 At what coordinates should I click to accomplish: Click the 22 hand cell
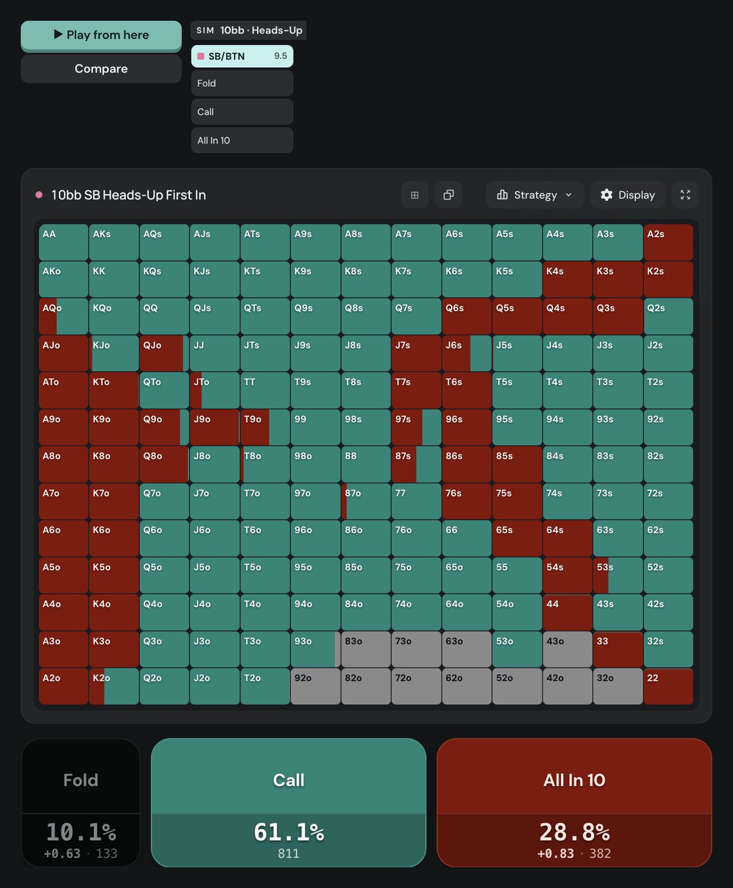(668, 686)
